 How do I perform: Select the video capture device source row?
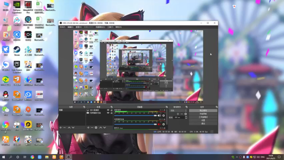pos(99,113)
